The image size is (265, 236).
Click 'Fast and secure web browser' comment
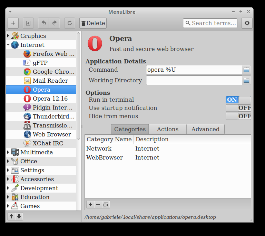point(151,49)
